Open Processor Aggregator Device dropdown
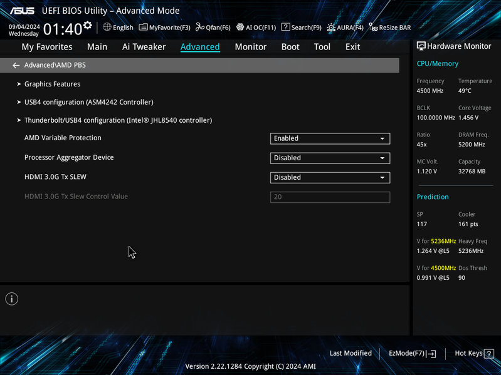501x375 pixels. coord(330,158)
